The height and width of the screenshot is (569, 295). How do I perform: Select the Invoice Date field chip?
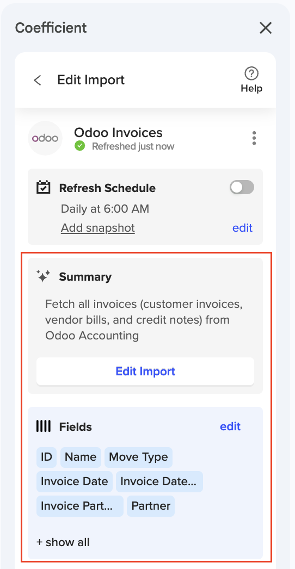coord(75,481)
